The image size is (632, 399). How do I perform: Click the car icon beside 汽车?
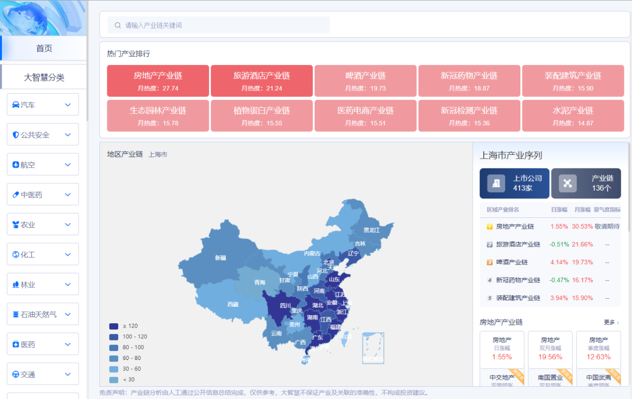point(16,105)
